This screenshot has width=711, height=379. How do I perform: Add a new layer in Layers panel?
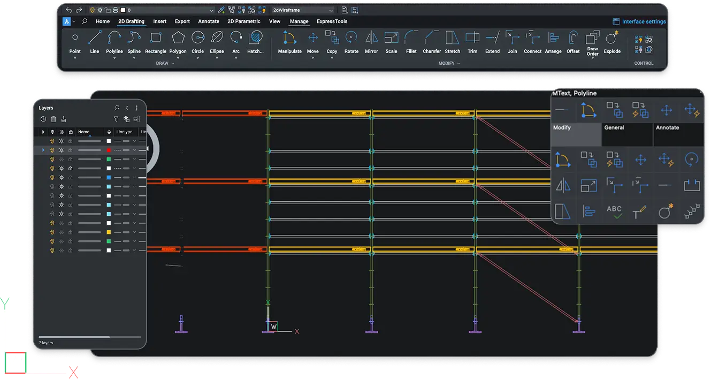pos(43,119)
